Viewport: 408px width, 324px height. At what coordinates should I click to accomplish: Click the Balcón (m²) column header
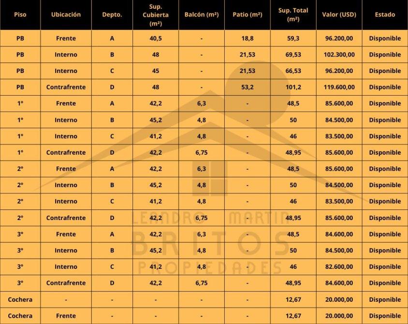(x=202, y=15)
